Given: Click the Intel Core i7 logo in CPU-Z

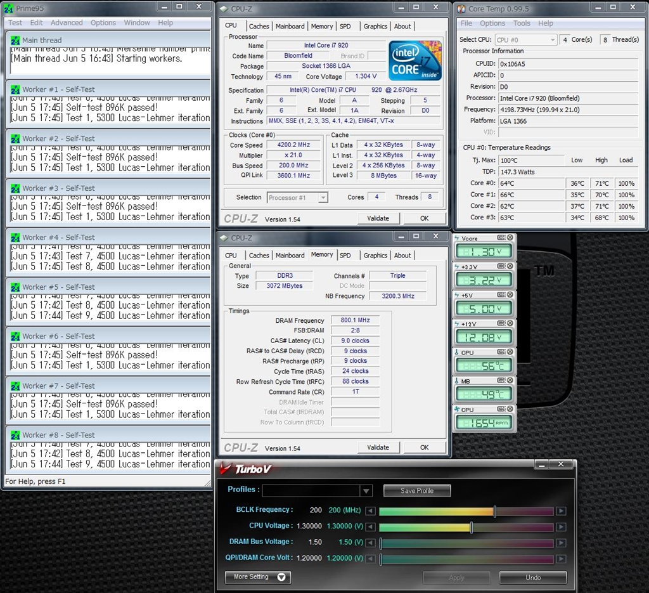Looking at the screenshot, I should click(x=415, y=60).
